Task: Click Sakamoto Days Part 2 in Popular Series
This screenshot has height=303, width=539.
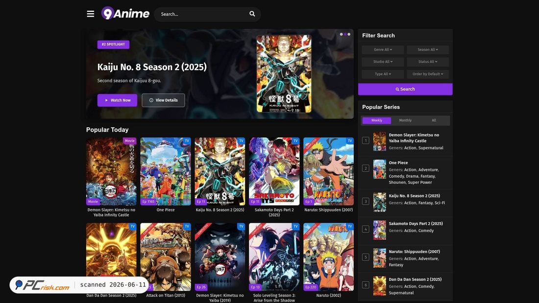Action: [416, 224]
